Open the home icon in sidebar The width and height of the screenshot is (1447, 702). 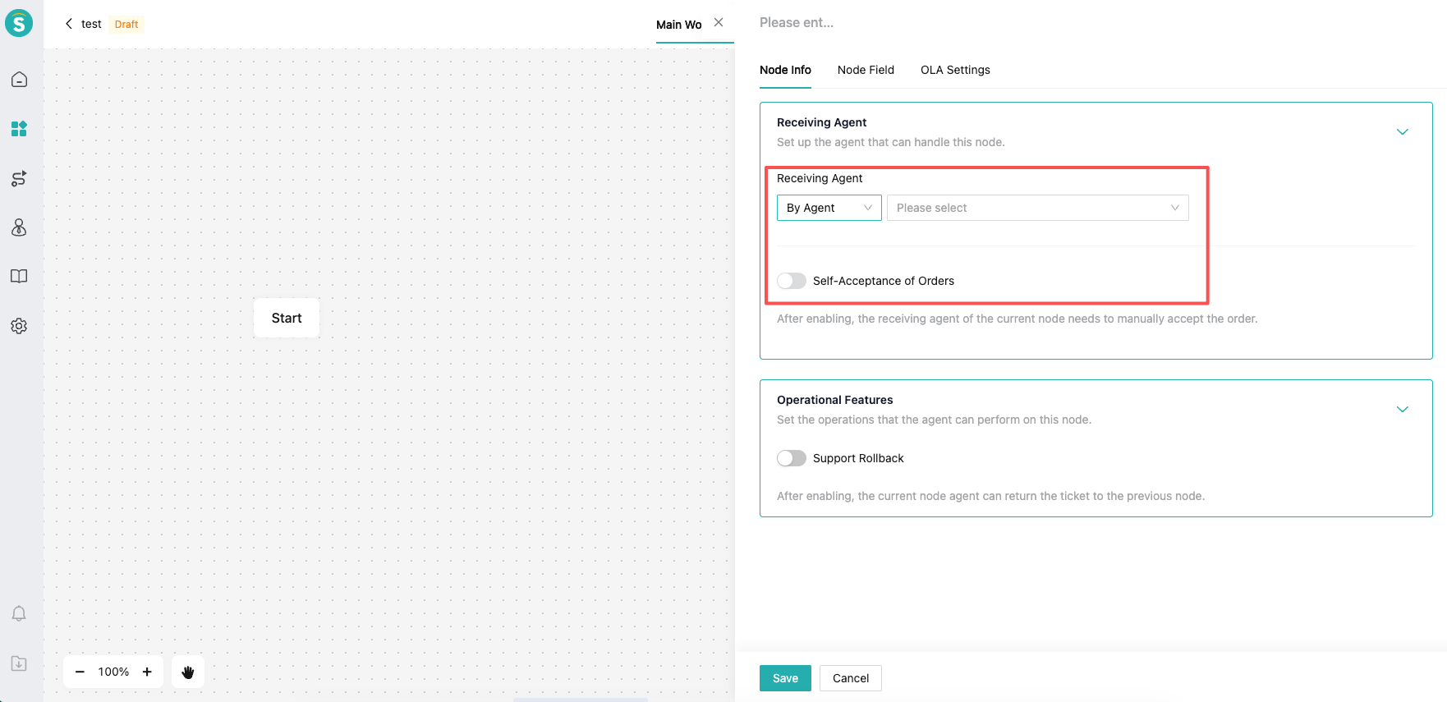tap(19, 80)
